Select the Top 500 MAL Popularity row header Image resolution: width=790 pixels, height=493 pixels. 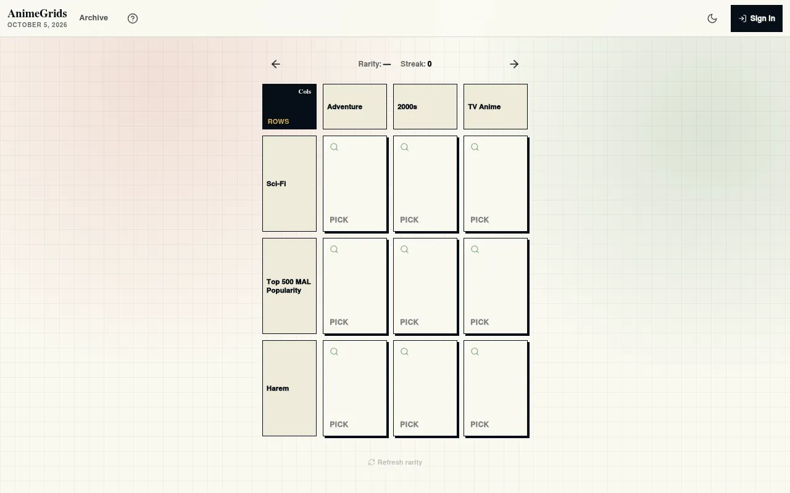pos(289,286)
